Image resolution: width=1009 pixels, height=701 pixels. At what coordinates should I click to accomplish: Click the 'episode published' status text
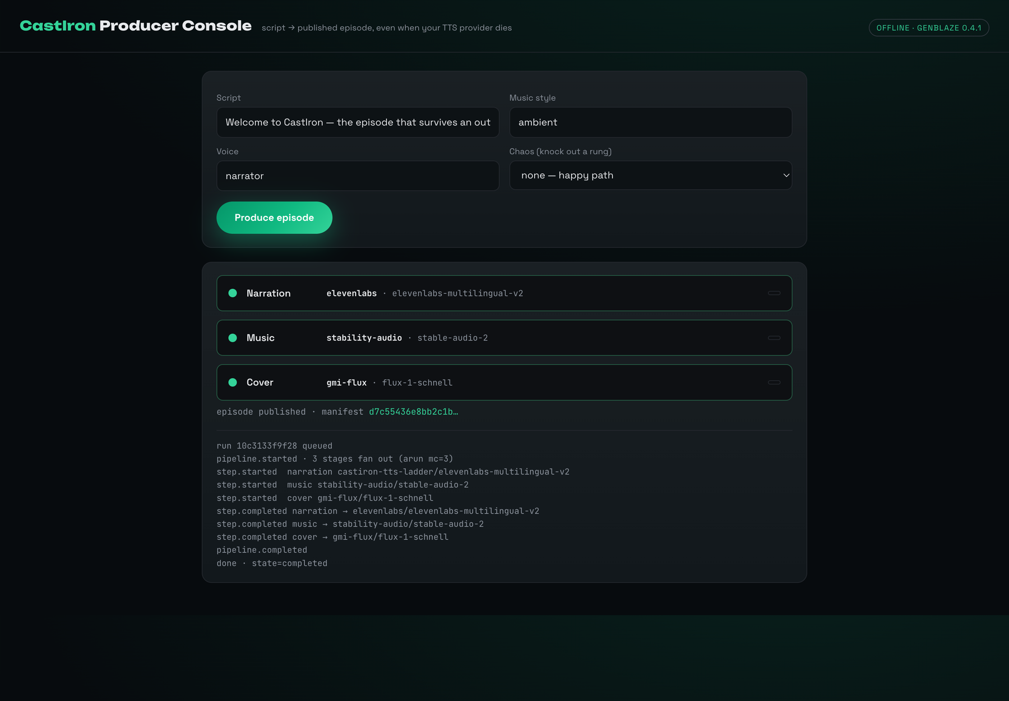pyautogui.click(x=261, y=412)
